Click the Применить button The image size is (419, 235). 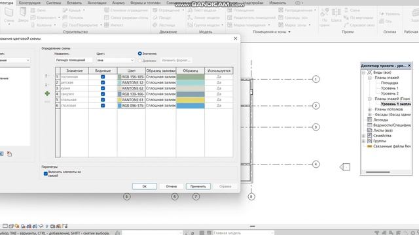pyautogui.click(x=198, y=186)
